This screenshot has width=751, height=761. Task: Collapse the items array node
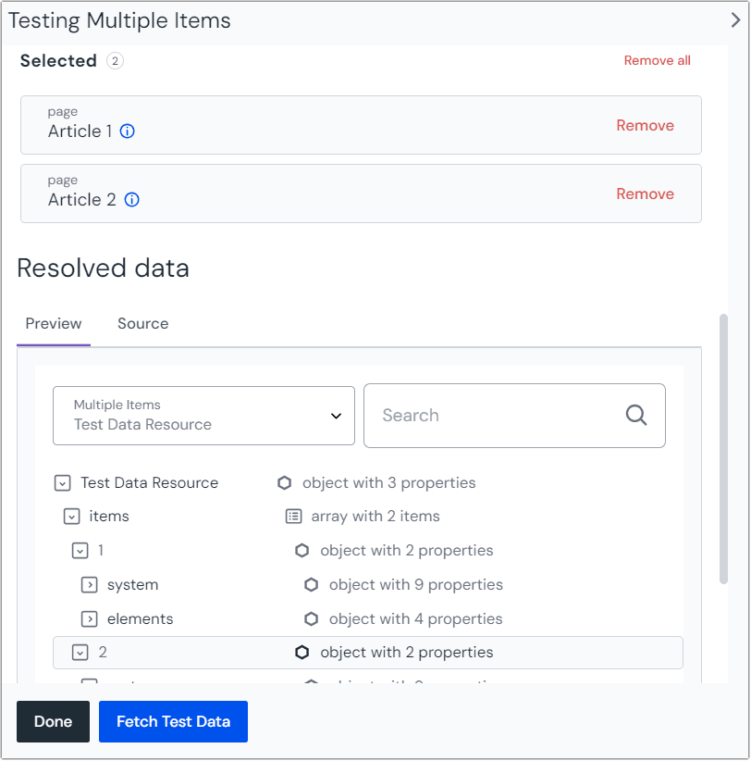click(x=71, y=517)
